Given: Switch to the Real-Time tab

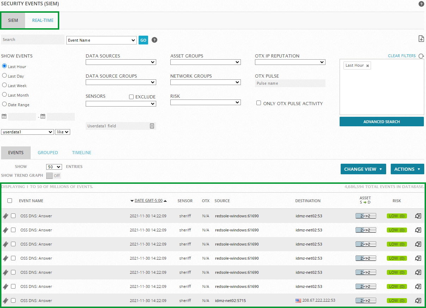Looking at the screenshot, I should (43, 20).
